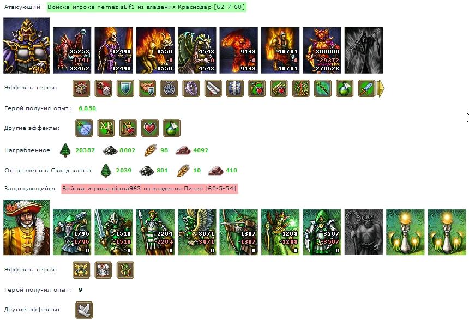Click the defender dwarf unit showing 1796
The width and height of the screenshot is (469, 320).
pos(72,232)
